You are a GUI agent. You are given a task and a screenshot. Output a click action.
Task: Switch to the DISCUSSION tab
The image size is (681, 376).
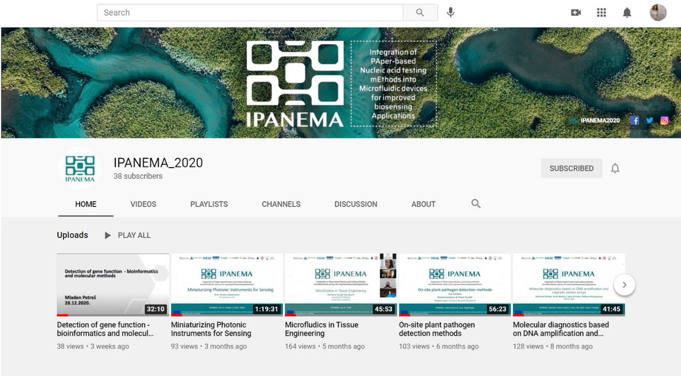click(x=356, y=204)
